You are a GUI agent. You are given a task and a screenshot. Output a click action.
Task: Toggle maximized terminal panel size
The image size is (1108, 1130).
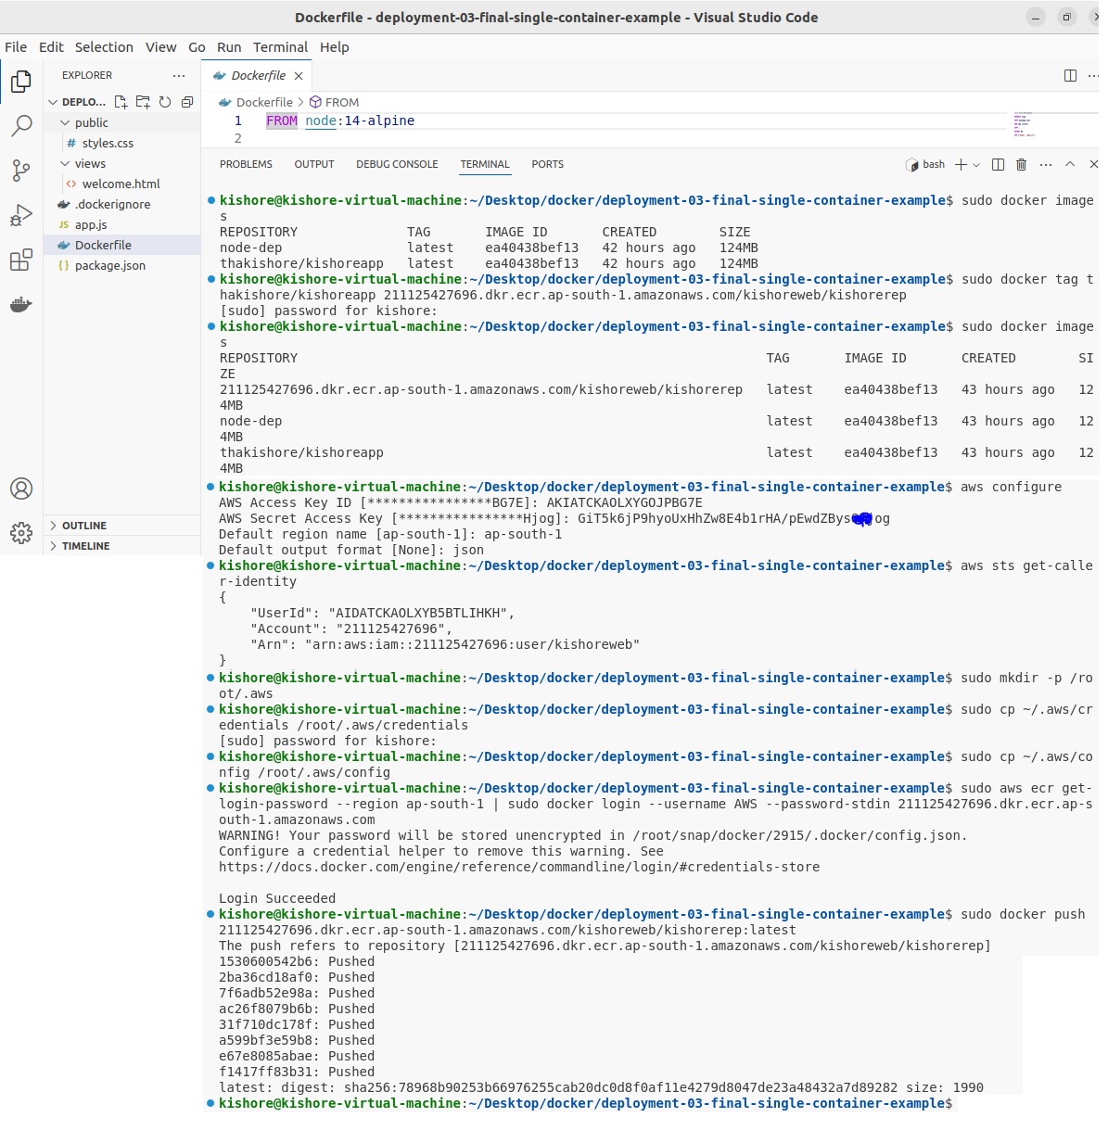pos(1070,164)
